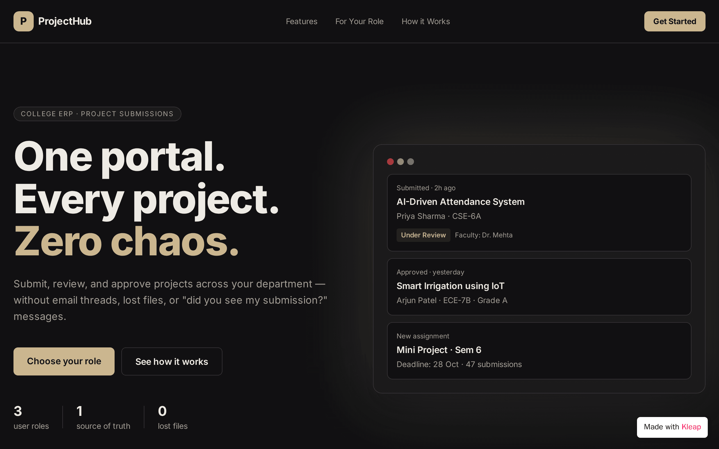Click the gray third window dot
This screenshot has height=449, width=719.
tap(411, 162)
